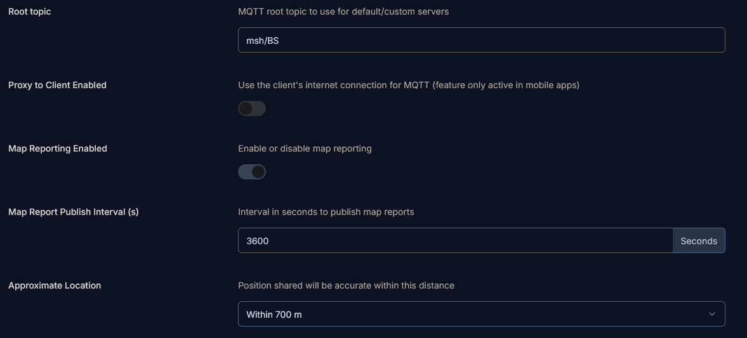Click the "Map Report Publish Interval (s)" label

tap(74, 212)
